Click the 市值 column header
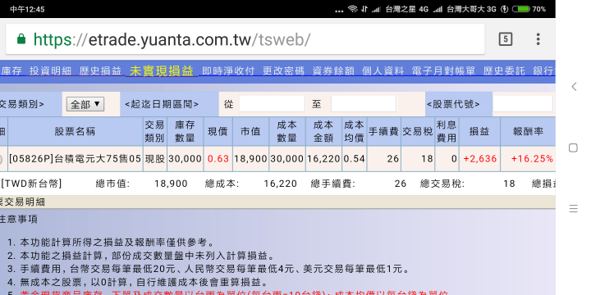 tap(250, 131)
